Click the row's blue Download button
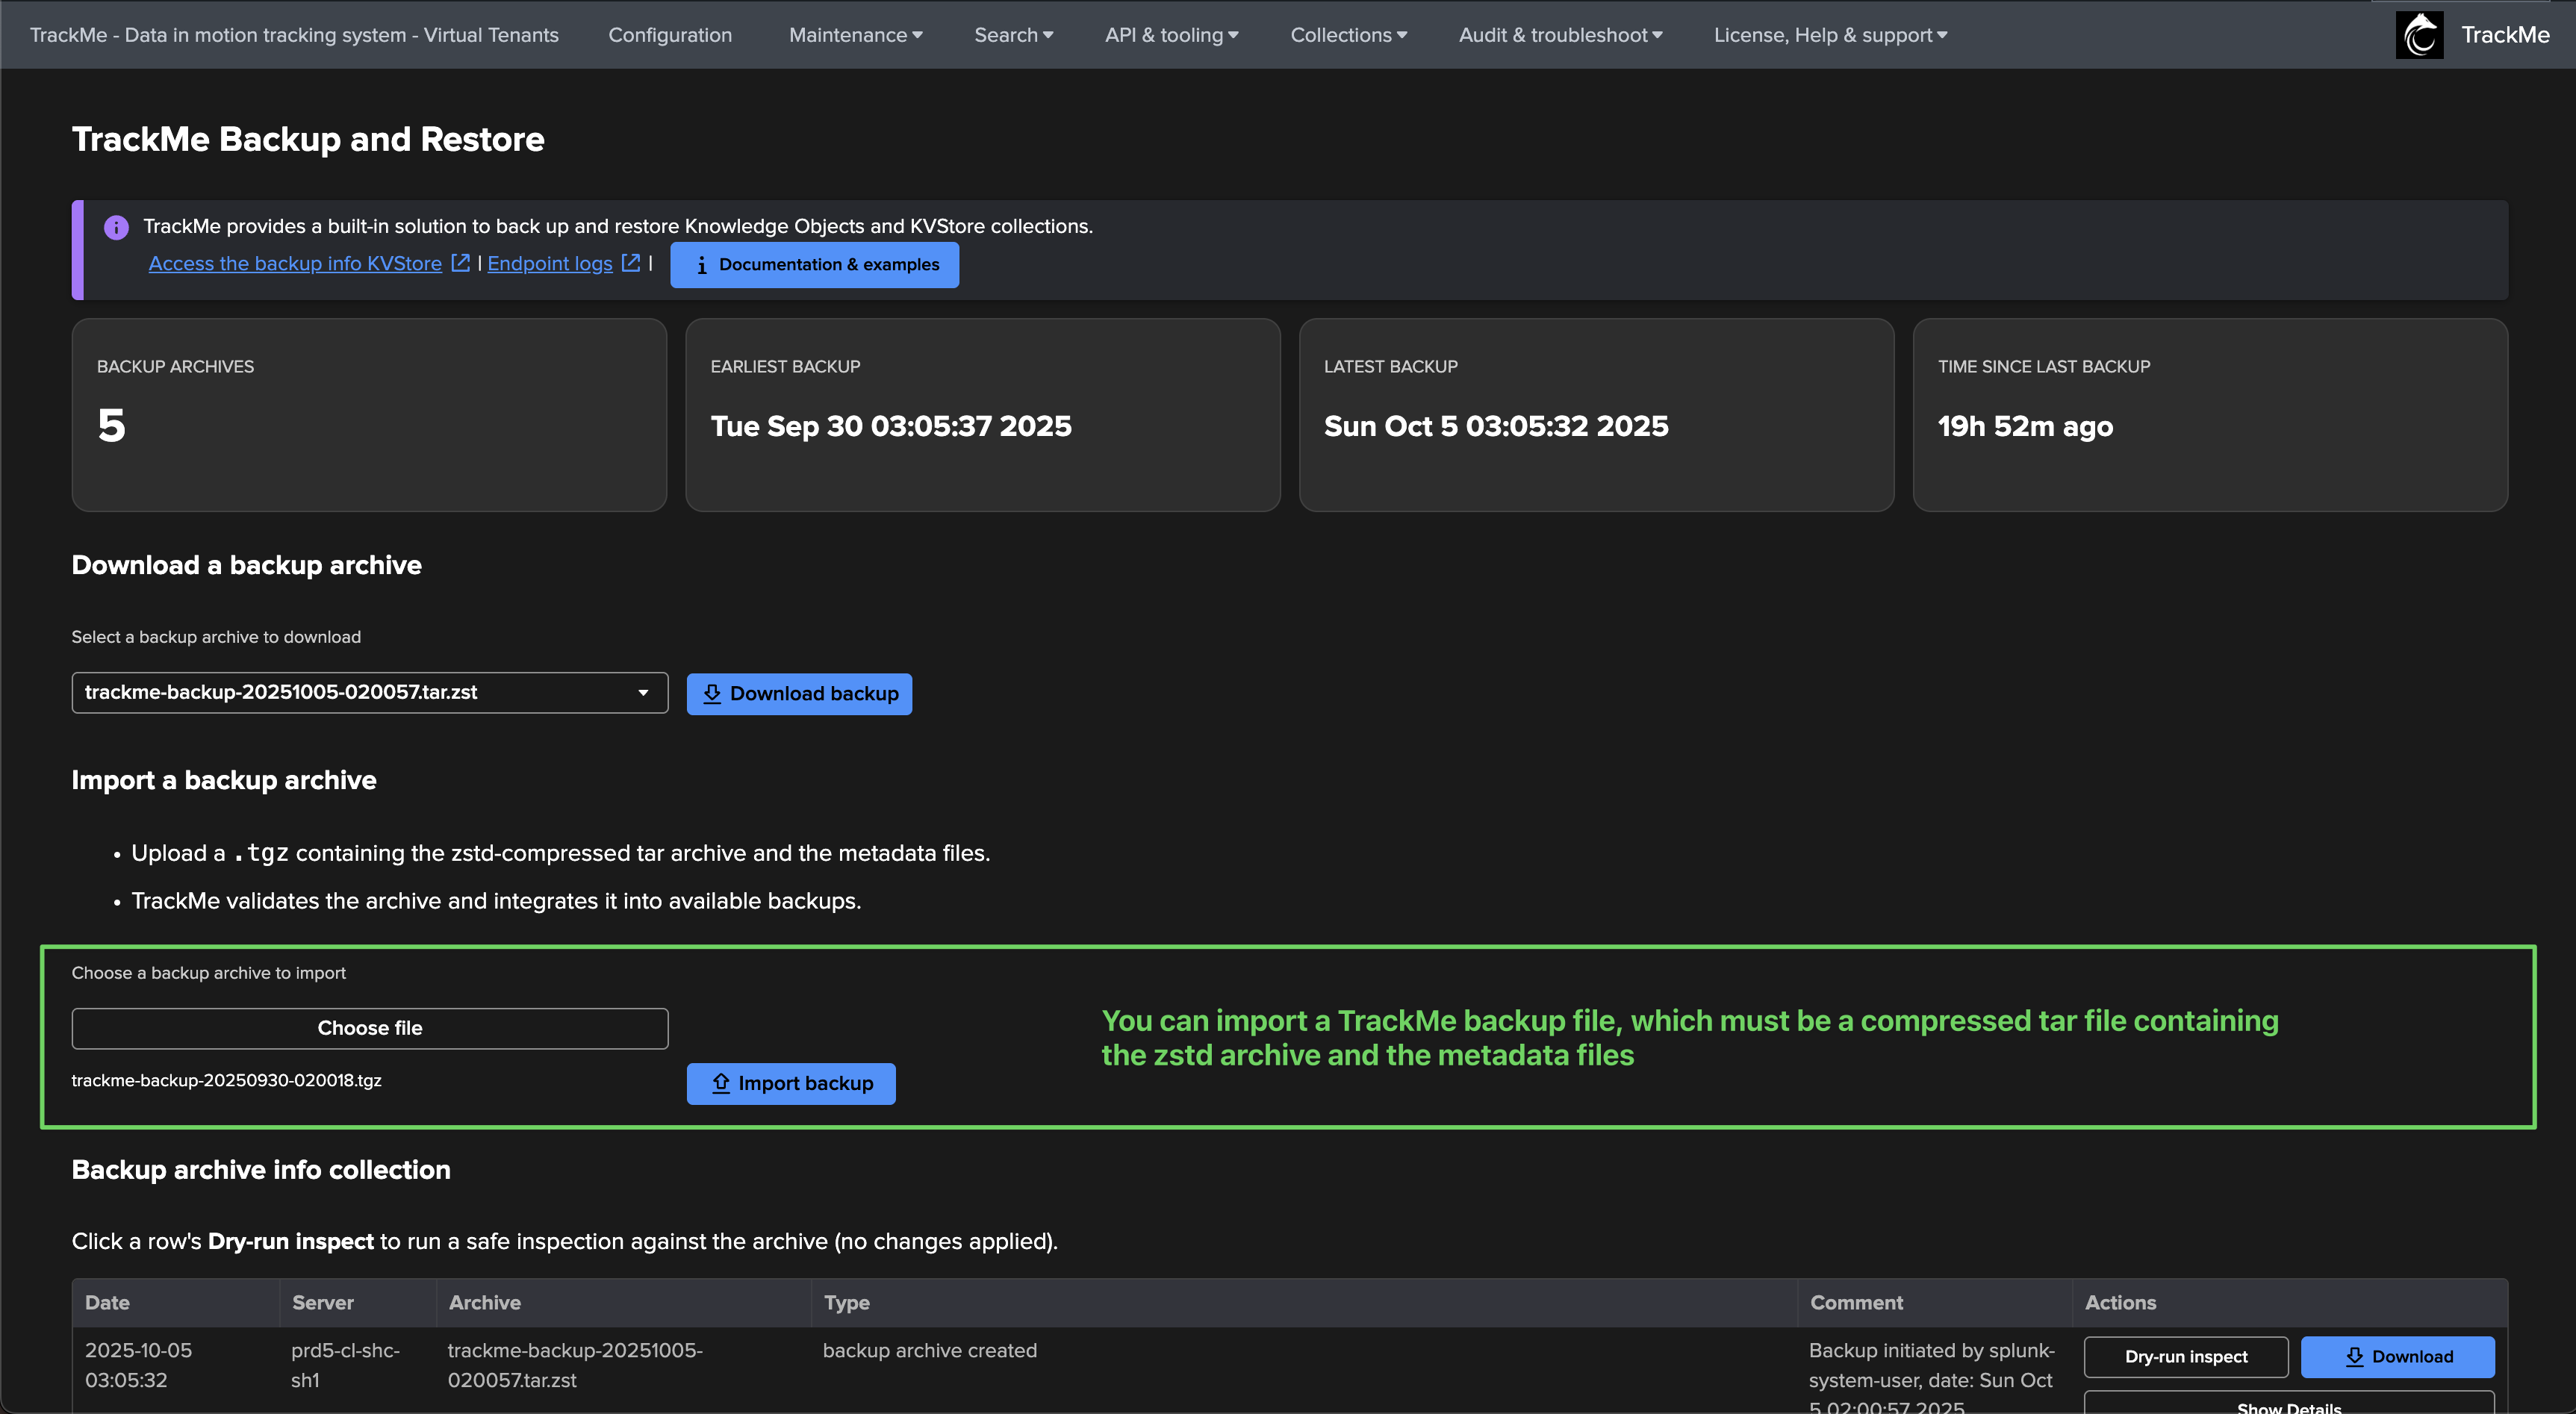 coord(2397,1357)
